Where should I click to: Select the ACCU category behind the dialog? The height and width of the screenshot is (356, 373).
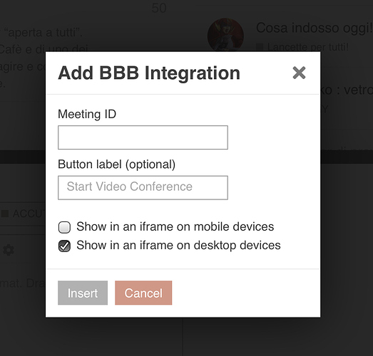tap(29, 214)
